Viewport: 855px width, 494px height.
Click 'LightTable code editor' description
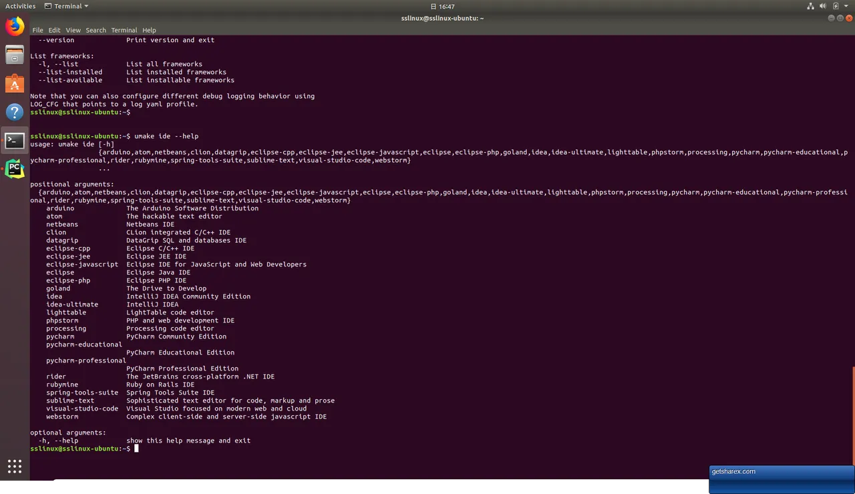point(170,312)
